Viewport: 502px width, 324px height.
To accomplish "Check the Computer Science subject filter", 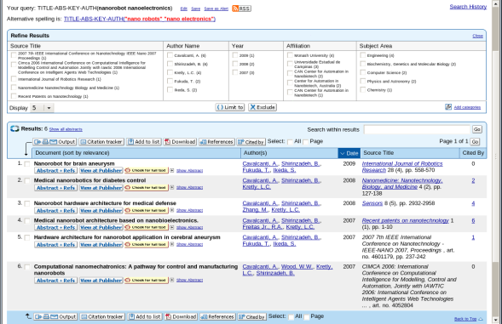I will tap(363, 72).
